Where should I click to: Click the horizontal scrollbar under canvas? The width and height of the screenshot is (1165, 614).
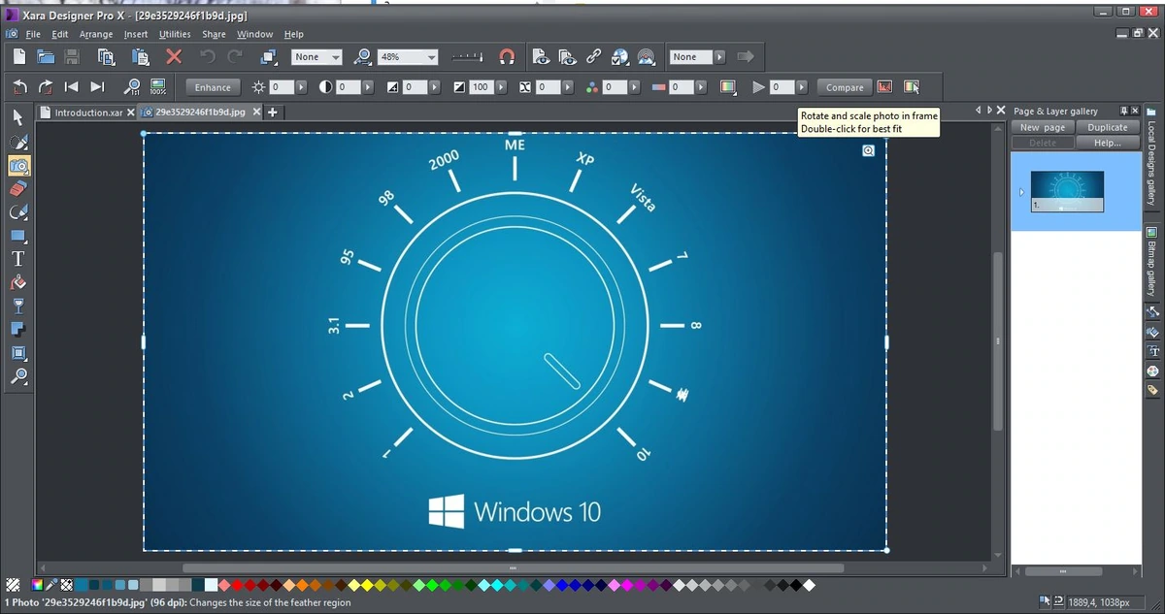[514, 568]
